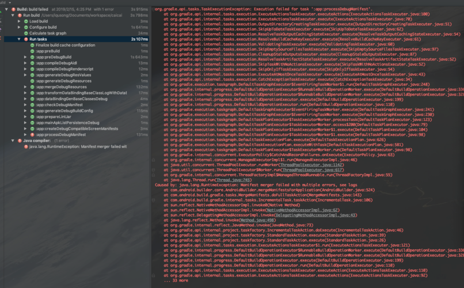Collapse the 'Run tasks' node
464x288 pixels.
click(19, 39)
